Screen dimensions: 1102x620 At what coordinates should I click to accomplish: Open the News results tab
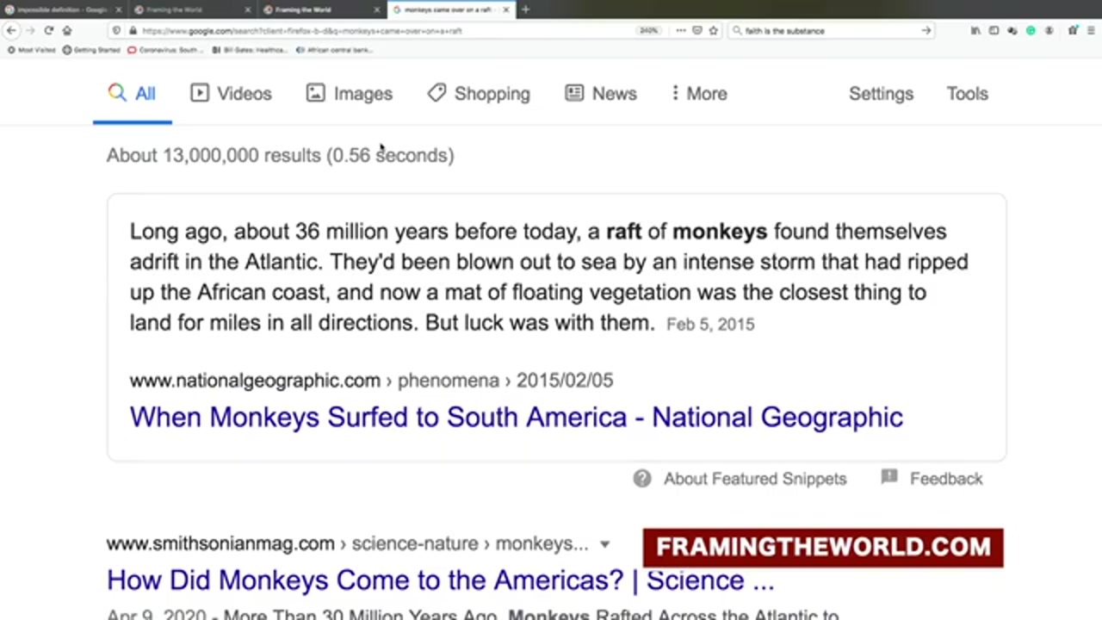601,93
